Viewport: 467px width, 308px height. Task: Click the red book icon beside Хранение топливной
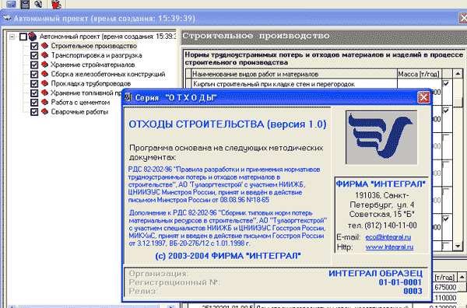click(x=44, y=93)
